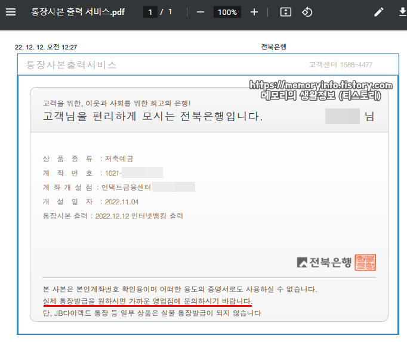
Task: Click the 통장사본출력서비스 header title
Action: [x=71, y=65]
